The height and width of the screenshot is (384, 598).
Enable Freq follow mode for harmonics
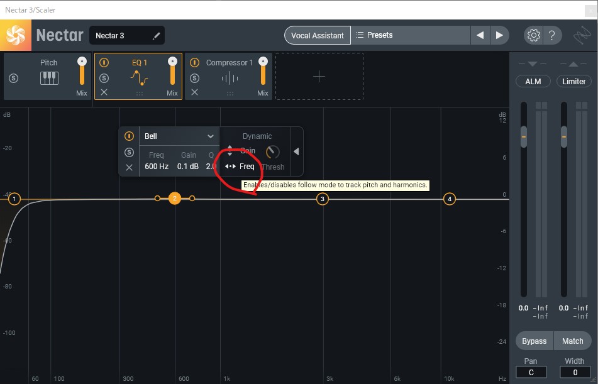point(240,167)
